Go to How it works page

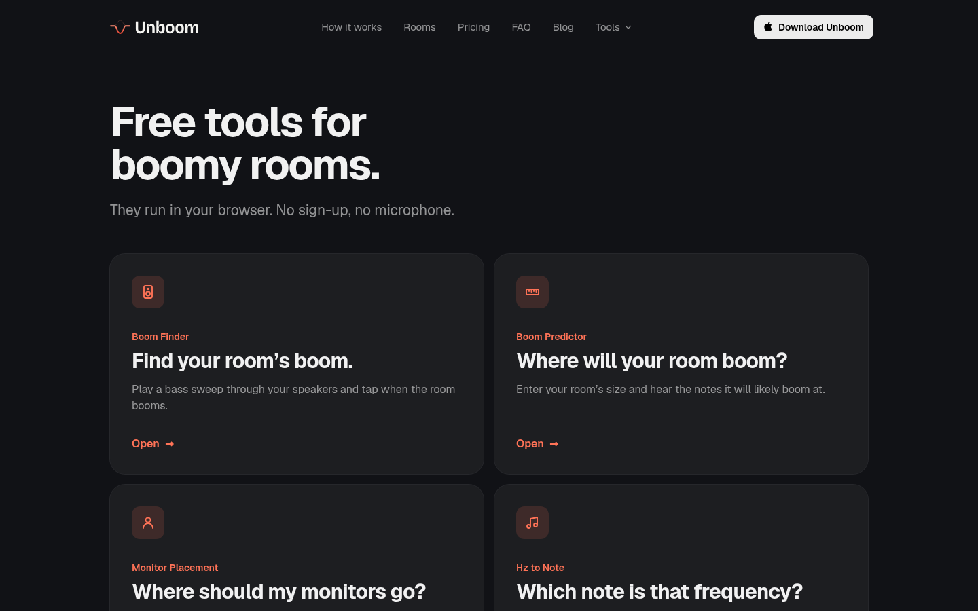(352, 27)
